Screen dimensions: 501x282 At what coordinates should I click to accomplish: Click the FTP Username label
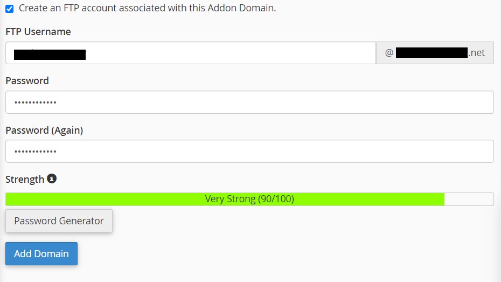point(38,32)
